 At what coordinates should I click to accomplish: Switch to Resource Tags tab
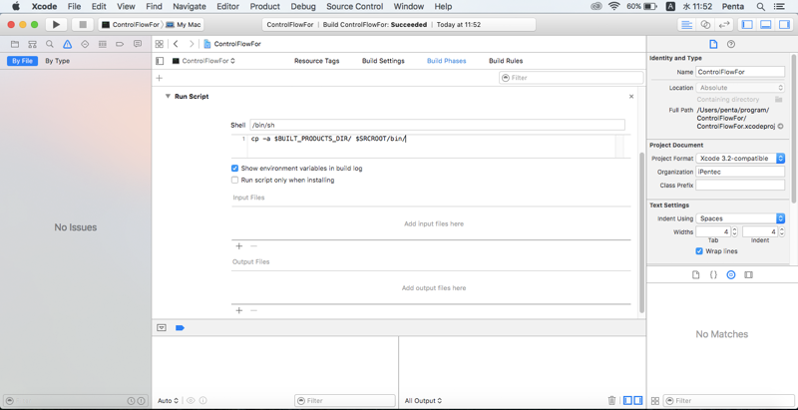[316, 61]
